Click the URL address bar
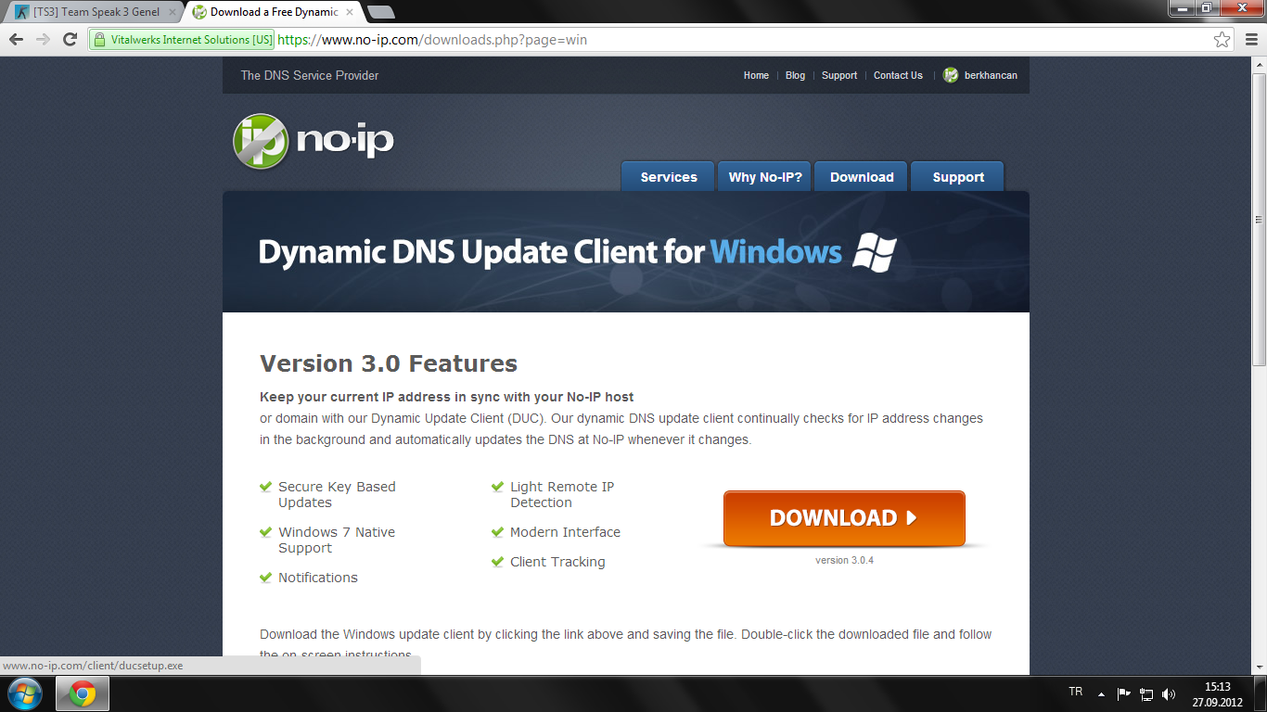Screen dimensions: 1267x712 click(x=649, y=40)
